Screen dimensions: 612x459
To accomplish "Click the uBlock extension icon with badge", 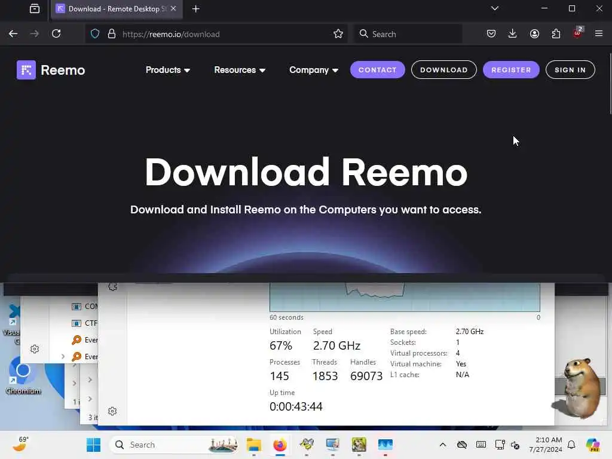I will click(x=577, y=33).
